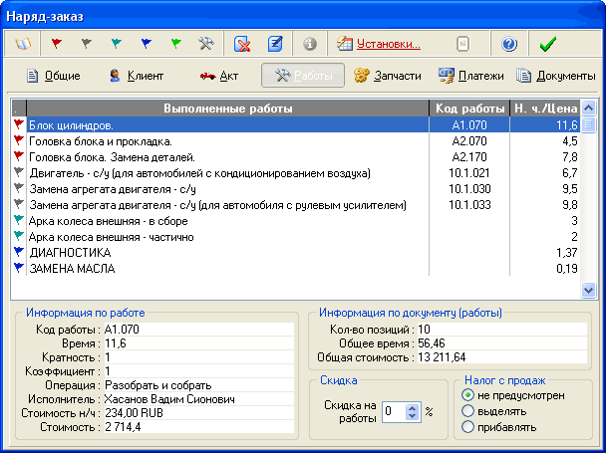Click the wrench and hammer toolbar icon
This screenshot has height=453, width=606.
pyautogui.click(x=206, y=44)
